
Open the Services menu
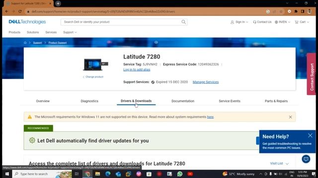click(51, 32)
